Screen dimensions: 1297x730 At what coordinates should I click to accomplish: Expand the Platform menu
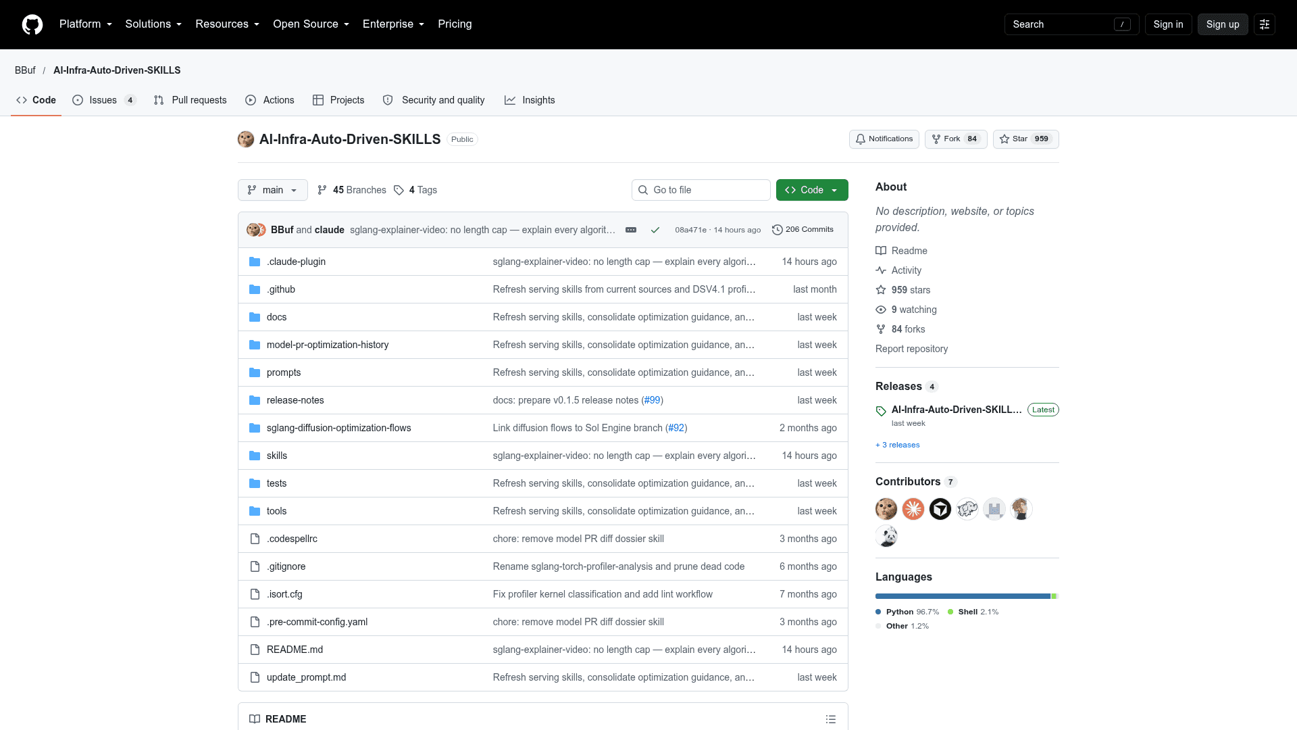point(86,24)
